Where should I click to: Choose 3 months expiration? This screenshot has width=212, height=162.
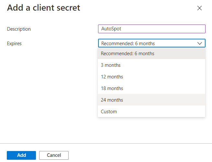111,65
